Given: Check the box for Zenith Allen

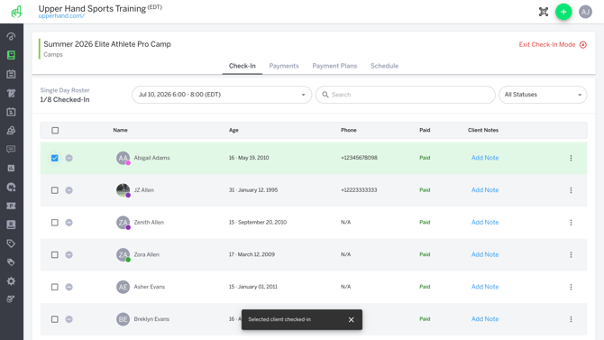Looking at the screenshot, I should pyautogui.click(x=55, y=223).
